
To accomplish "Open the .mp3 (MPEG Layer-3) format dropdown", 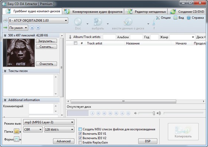I will tap(49, 122).
